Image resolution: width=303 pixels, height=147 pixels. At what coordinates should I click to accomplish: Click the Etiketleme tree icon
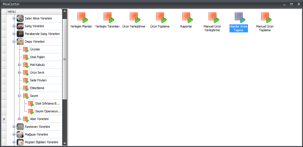[x=26, y=88]
